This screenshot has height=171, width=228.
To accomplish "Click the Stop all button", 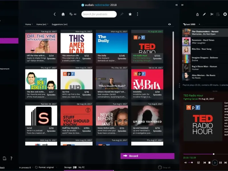I will pos(164,167).
